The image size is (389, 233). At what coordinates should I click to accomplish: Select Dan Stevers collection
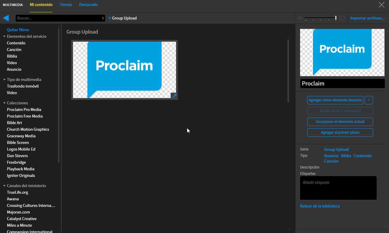[17, 156]
